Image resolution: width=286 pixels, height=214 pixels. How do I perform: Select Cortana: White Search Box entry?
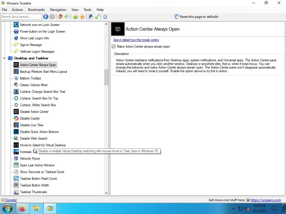38,105
